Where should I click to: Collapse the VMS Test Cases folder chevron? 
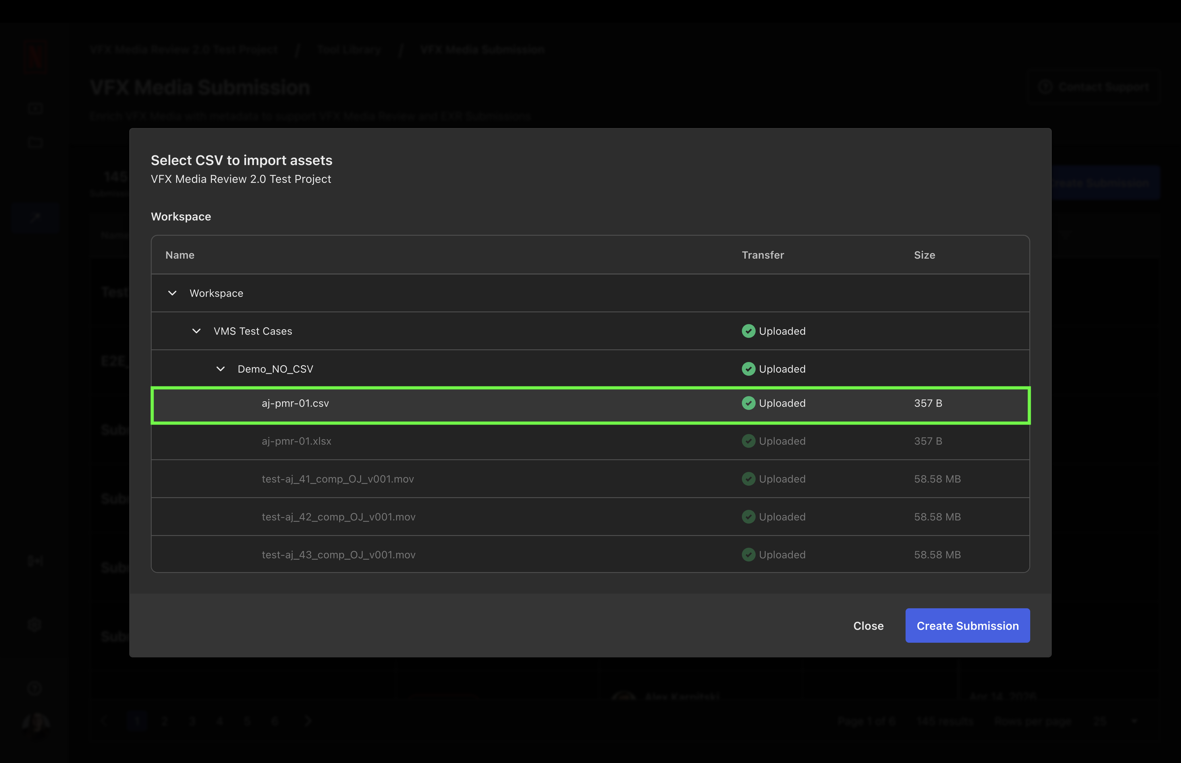click(x=196, y=331)
